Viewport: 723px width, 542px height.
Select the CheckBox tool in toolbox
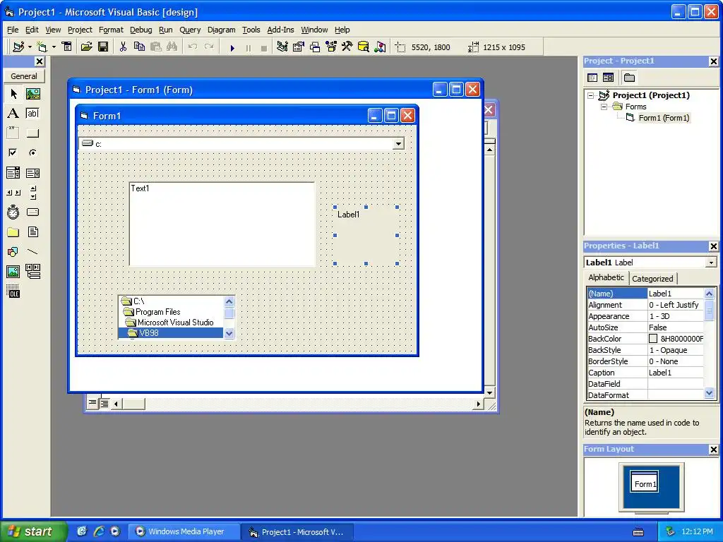coord(13,152)
